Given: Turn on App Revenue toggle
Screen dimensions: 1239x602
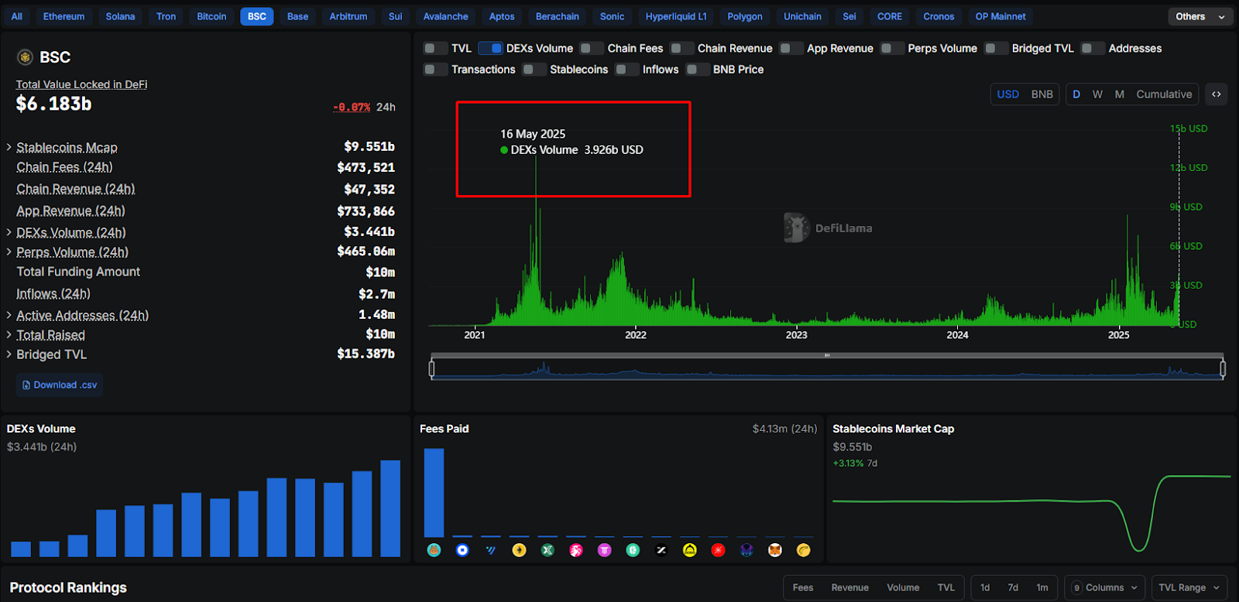Looking at the screenshot, I should pos(791,48).
